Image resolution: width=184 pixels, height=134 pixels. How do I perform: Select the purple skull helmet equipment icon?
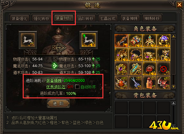pyautogui.click(x=164, y=41)
